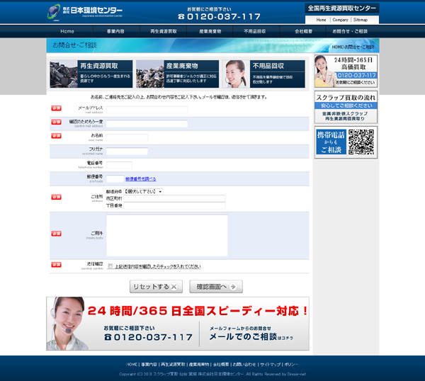Select 事業内容 in navigation bar

coord(115,31)
